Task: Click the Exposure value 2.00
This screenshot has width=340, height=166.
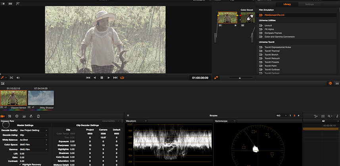Action: [x=73, y=141]
